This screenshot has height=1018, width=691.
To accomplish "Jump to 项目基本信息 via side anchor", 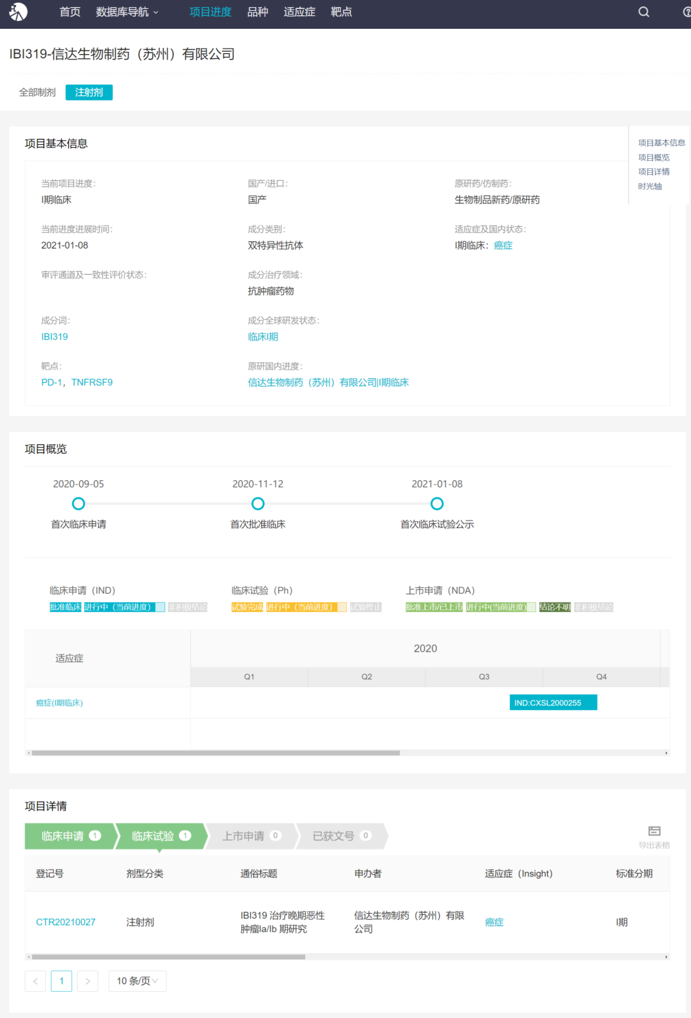I will (x=662, y=143).
